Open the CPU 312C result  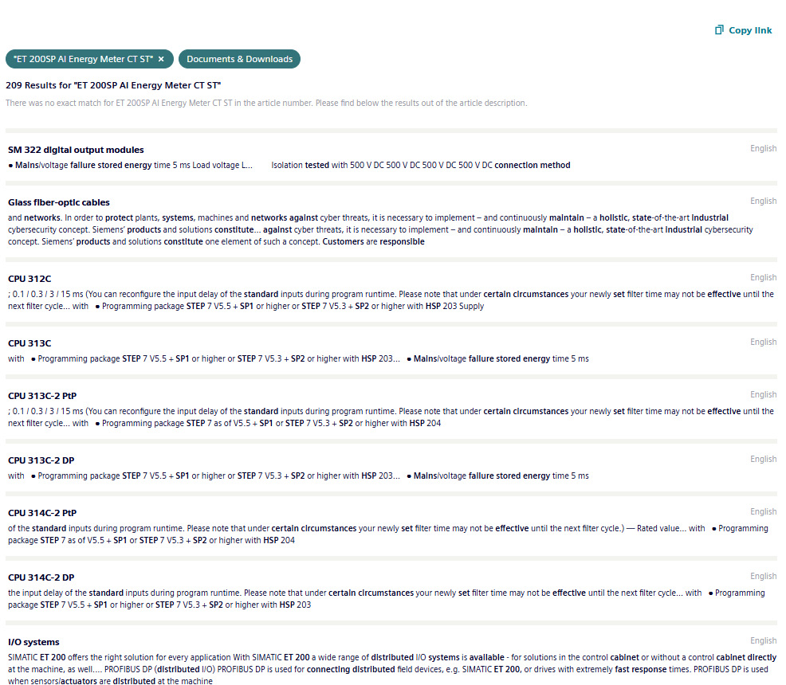(x=29, y=279)
